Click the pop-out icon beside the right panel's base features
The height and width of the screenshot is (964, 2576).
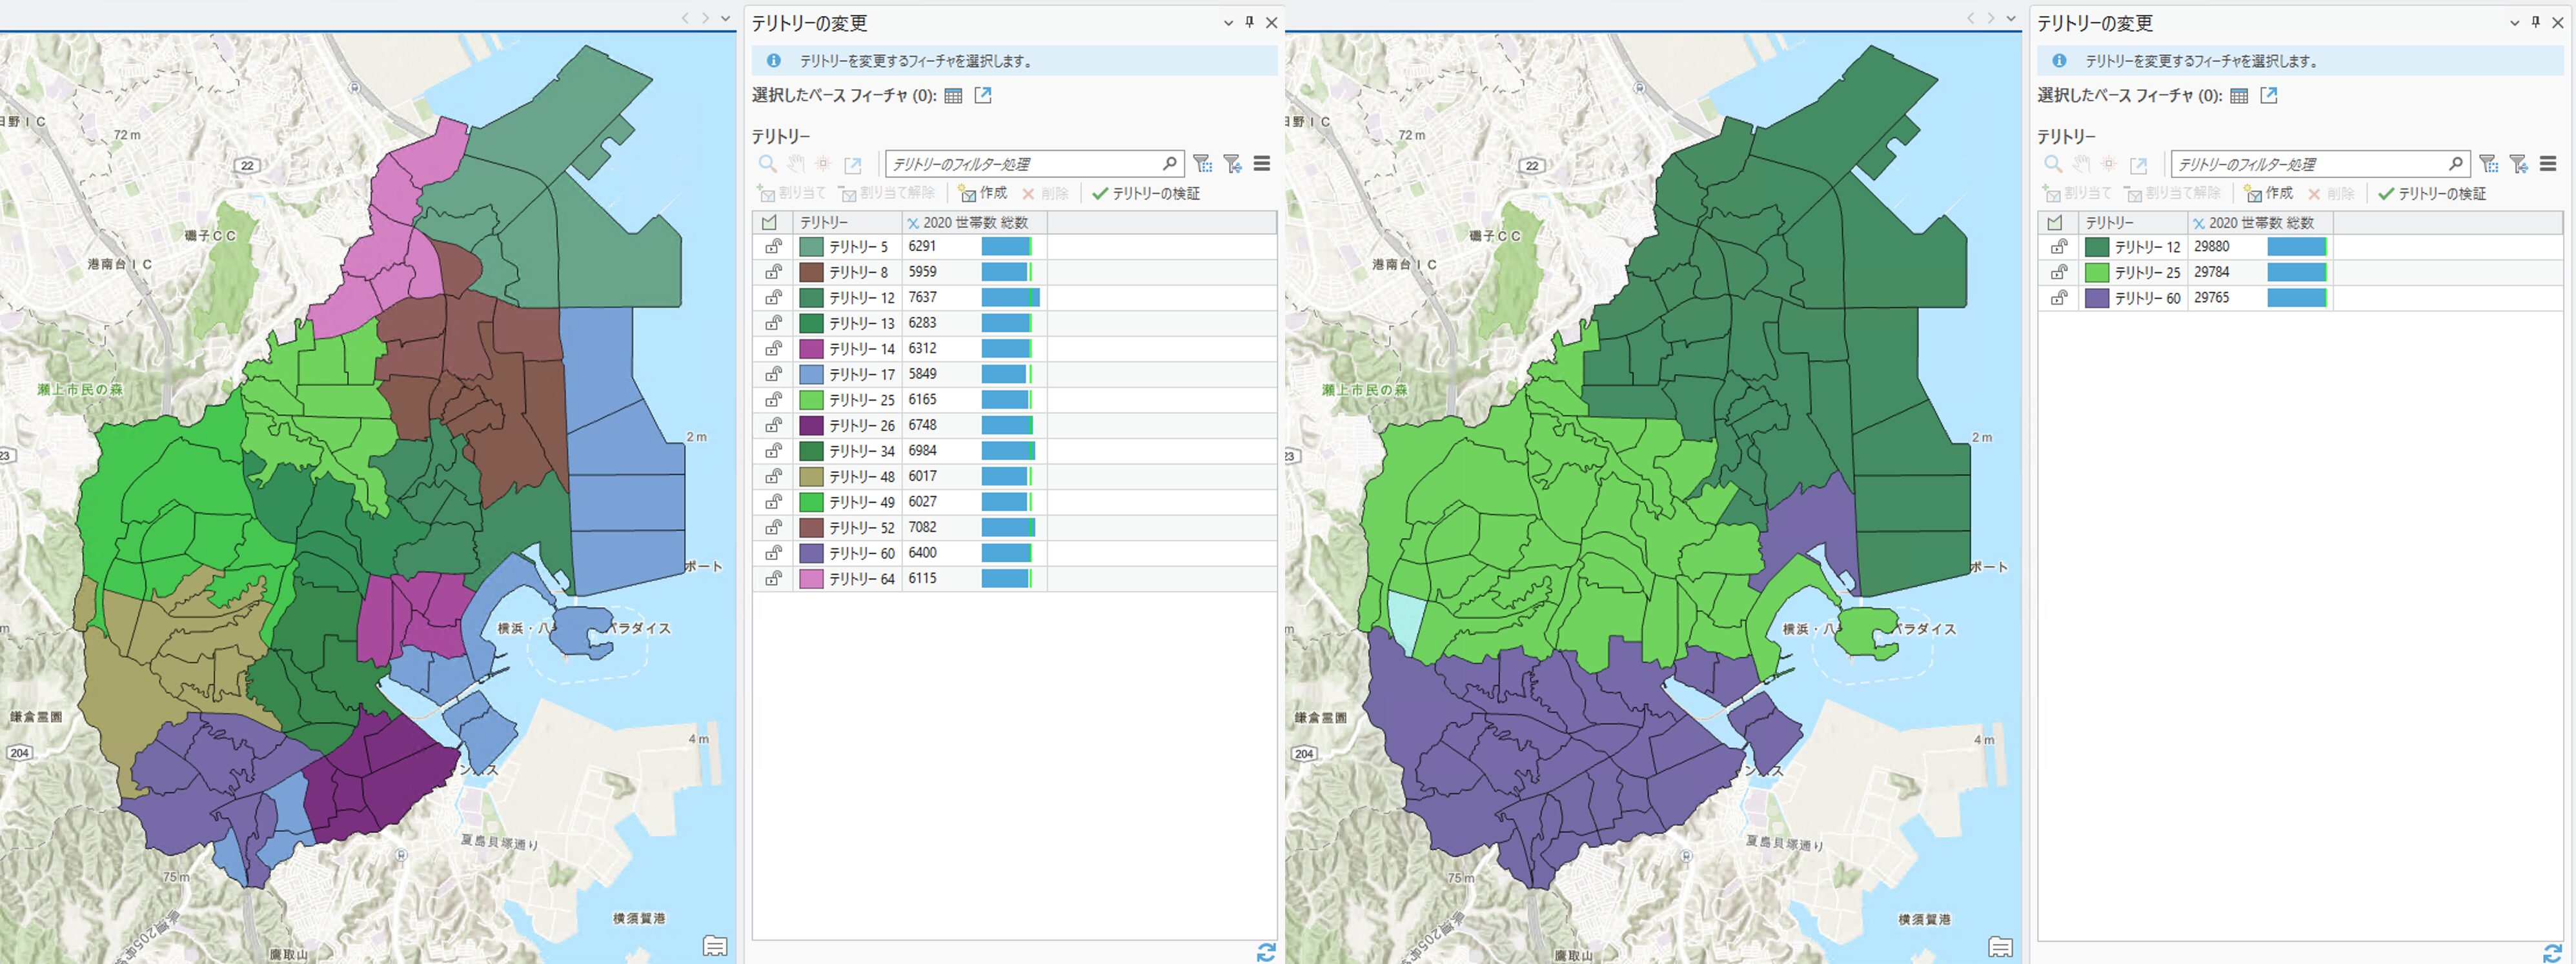pos(2269,96)
